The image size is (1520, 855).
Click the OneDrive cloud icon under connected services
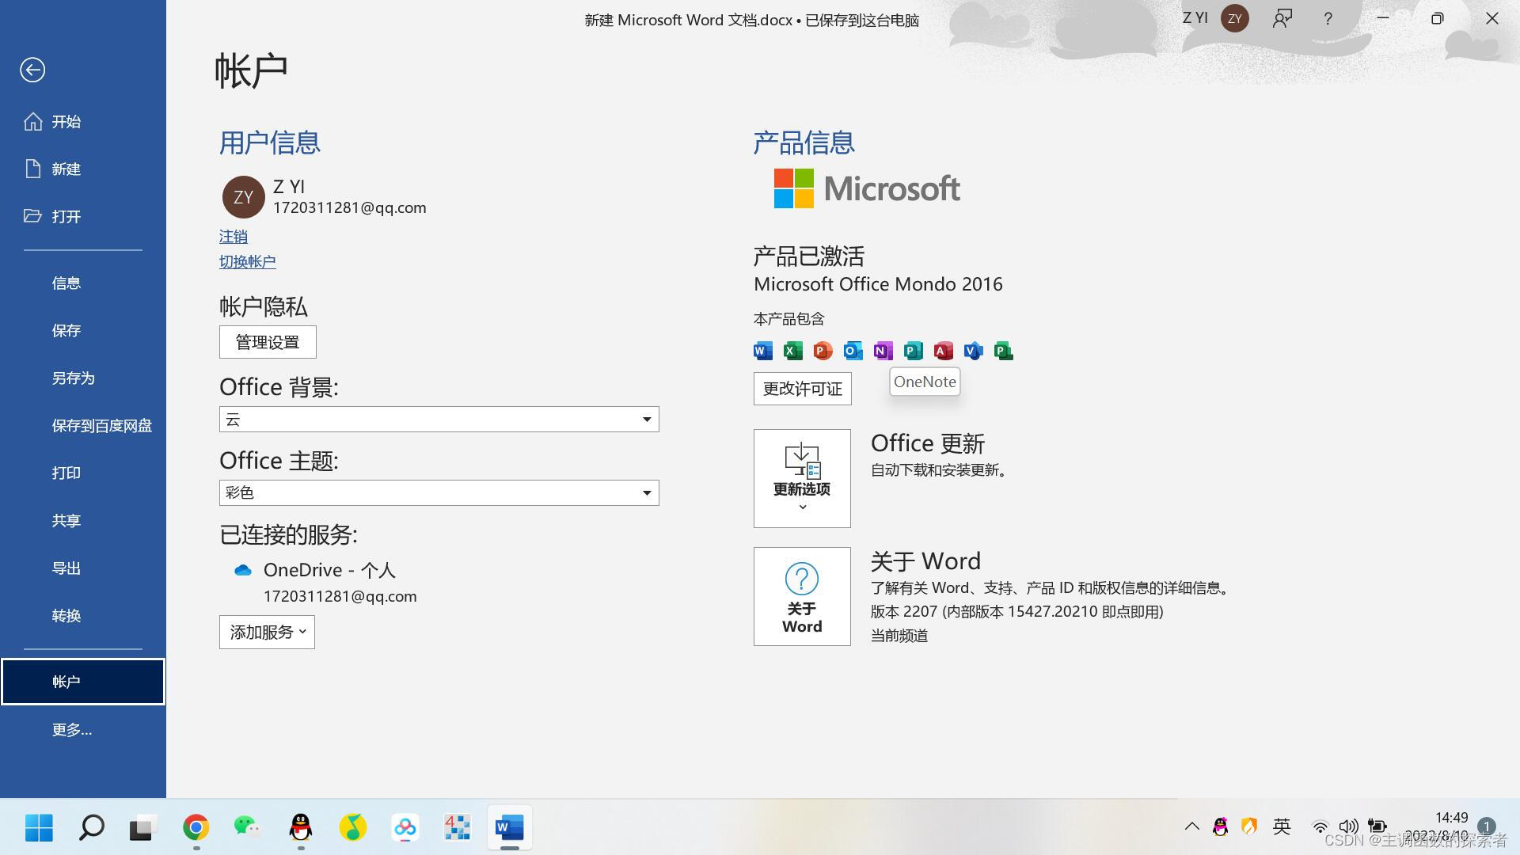[243, 570]
